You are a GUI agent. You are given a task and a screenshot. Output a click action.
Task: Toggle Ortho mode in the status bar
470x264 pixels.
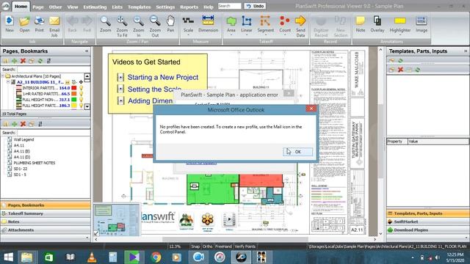point(207,246)
